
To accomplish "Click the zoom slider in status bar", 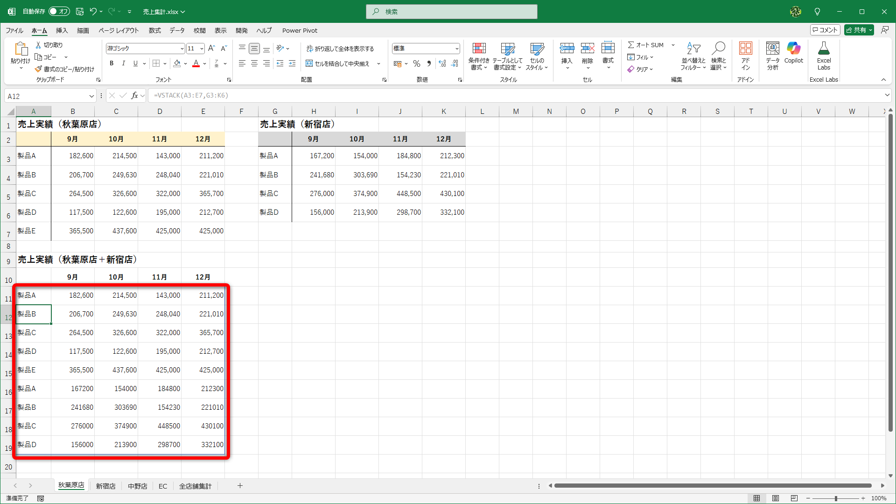I will [835, 498].
